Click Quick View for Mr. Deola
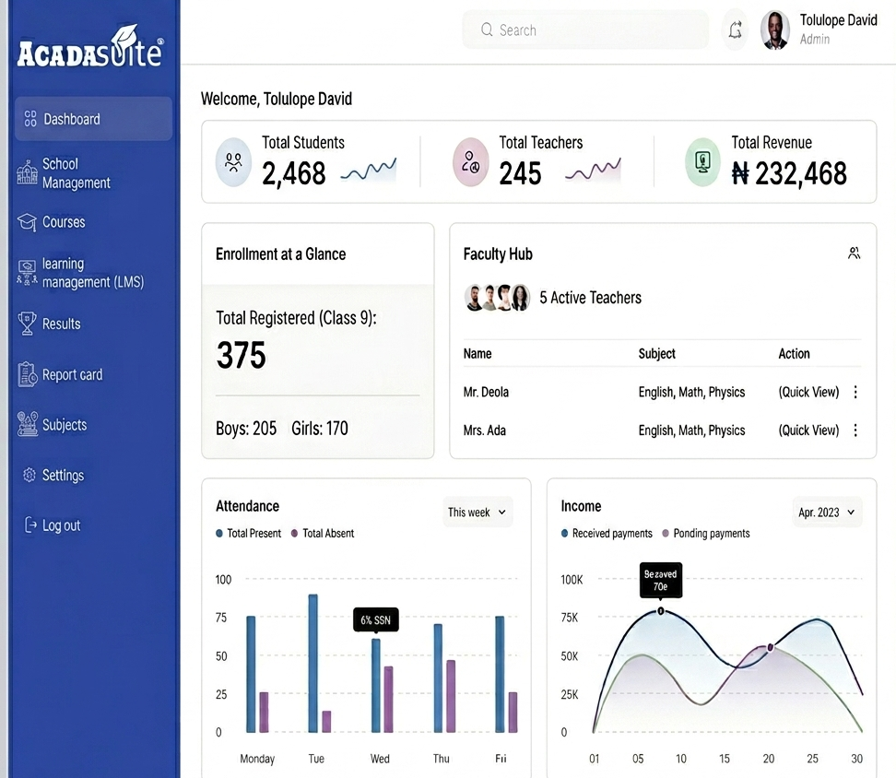Screen dimensions: 896x778 808,392
